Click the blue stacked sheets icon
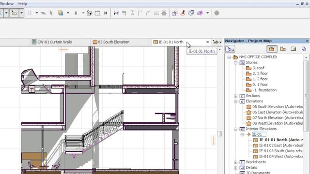Image resolution: width=310 pixels, height=174 pixels. 191,13
